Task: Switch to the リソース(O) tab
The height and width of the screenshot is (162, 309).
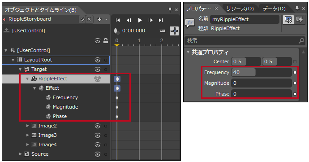Action: (x=240, y=9)
